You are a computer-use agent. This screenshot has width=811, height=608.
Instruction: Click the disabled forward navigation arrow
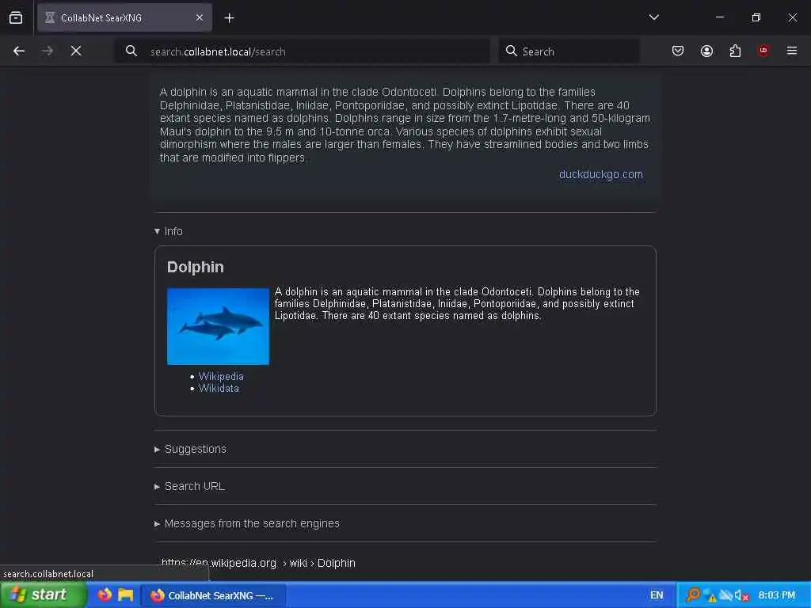[48, 51]
